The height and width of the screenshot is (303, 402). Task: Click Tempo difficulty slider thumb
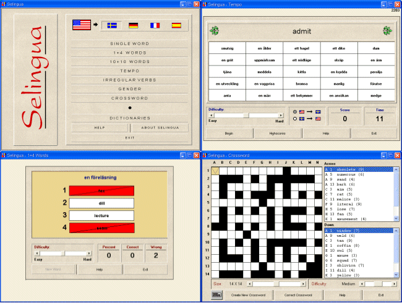point(246,116)
